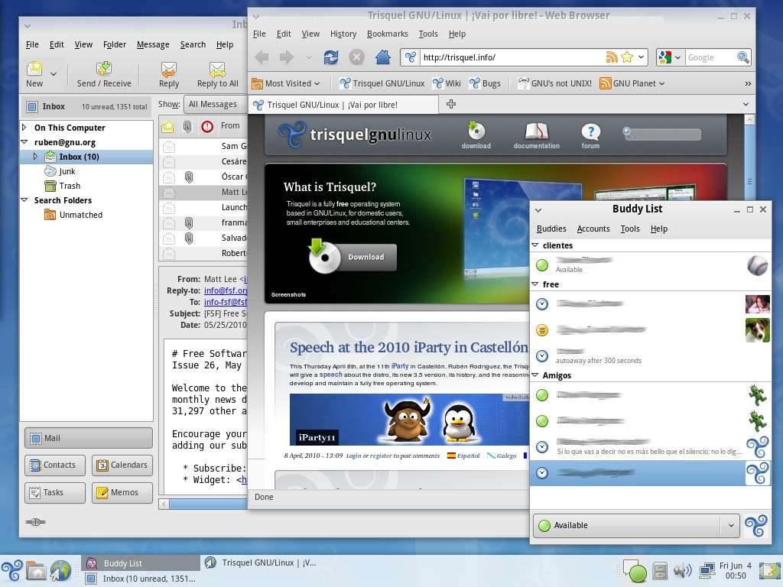Click the Wiki bookmark

447,83
